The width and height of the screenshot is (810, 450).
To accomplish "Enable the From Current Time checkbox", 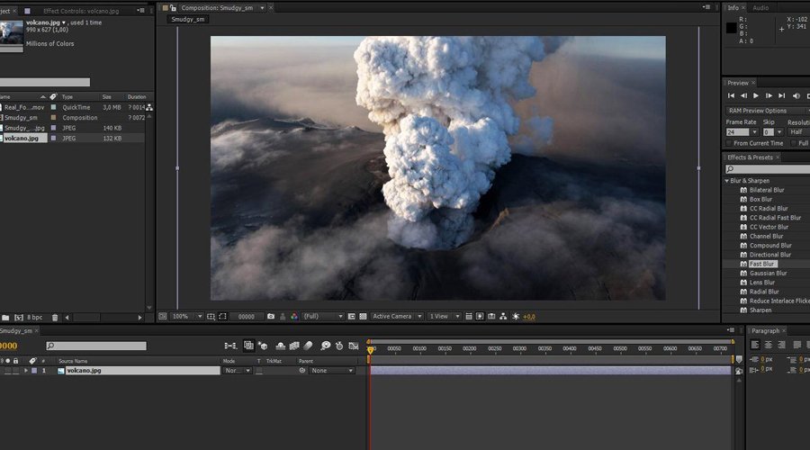I will [x=729, y=143].
